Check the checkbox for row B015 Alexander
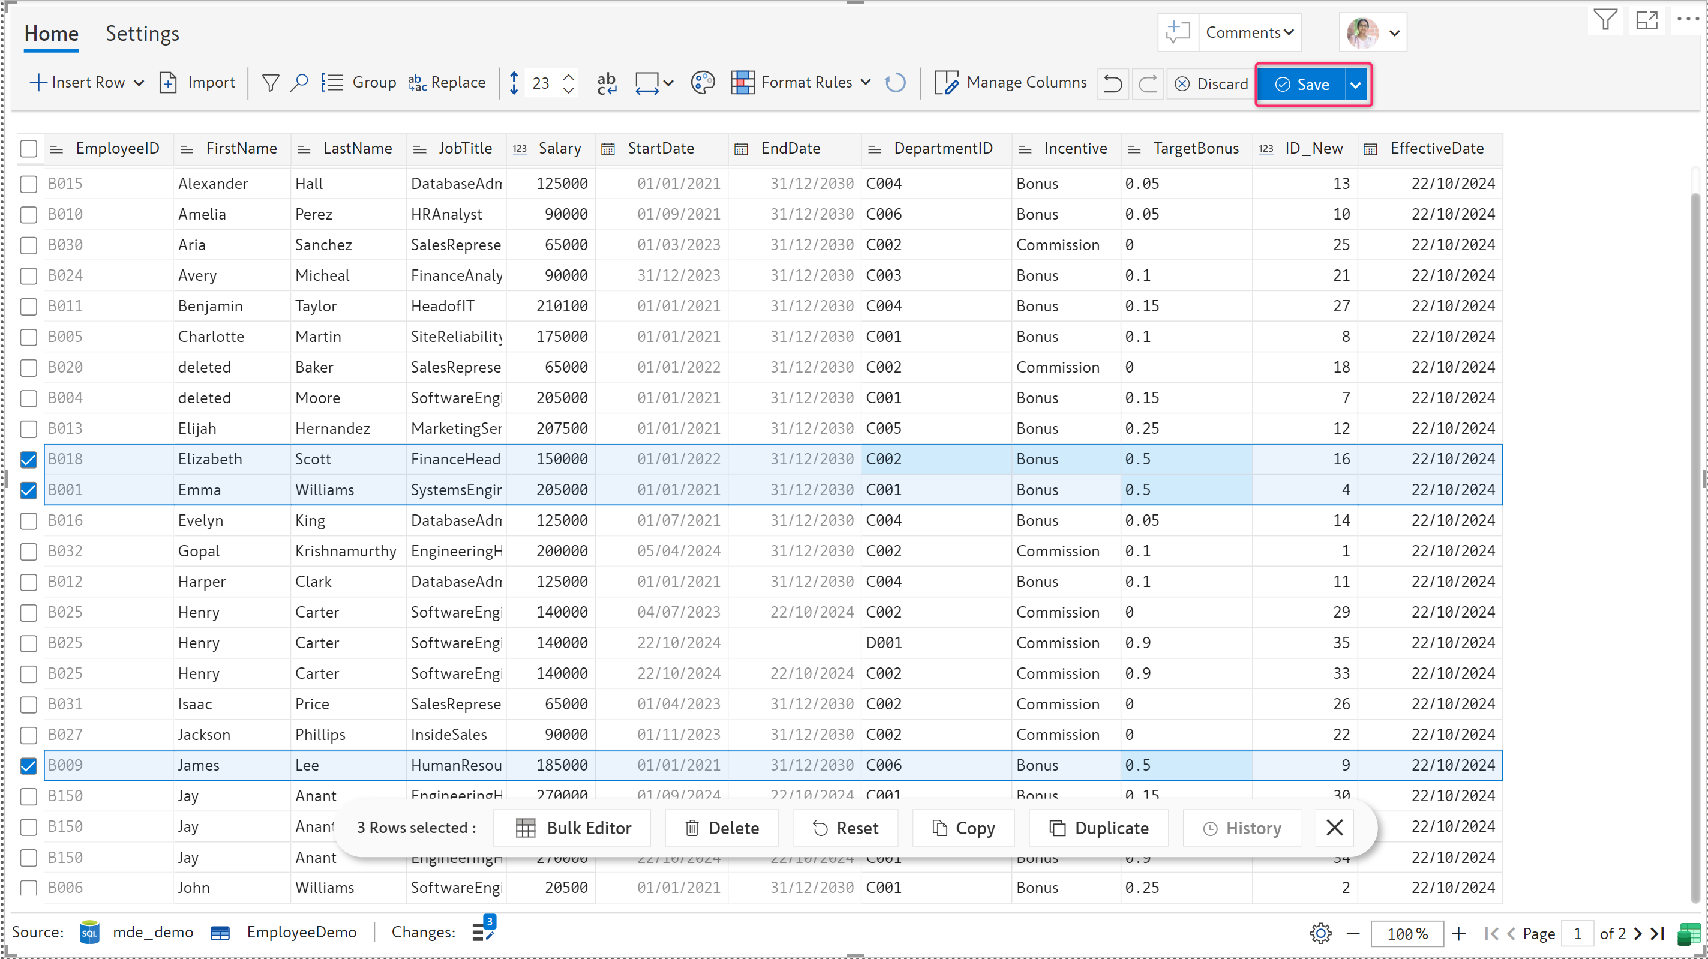The width and height of the screenshot is (1708, 959). coord(29,184)
